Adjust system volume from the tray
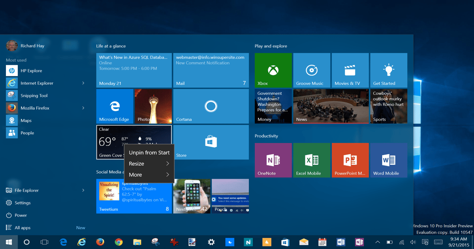 click(x=412, y=242)
